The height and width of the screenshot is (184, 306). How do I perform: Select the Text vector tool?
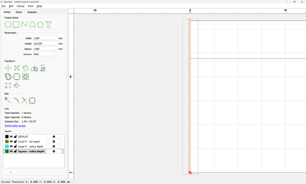(x=48, y=24)
